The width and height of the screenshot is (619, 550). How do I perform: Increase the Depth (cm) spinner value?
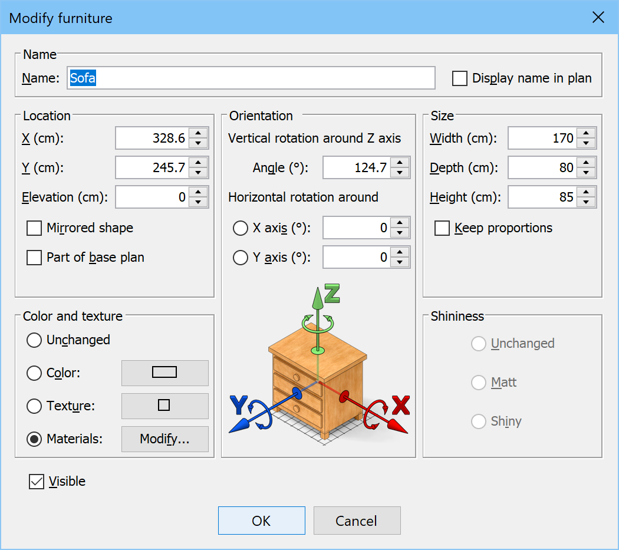pos(586,163)
